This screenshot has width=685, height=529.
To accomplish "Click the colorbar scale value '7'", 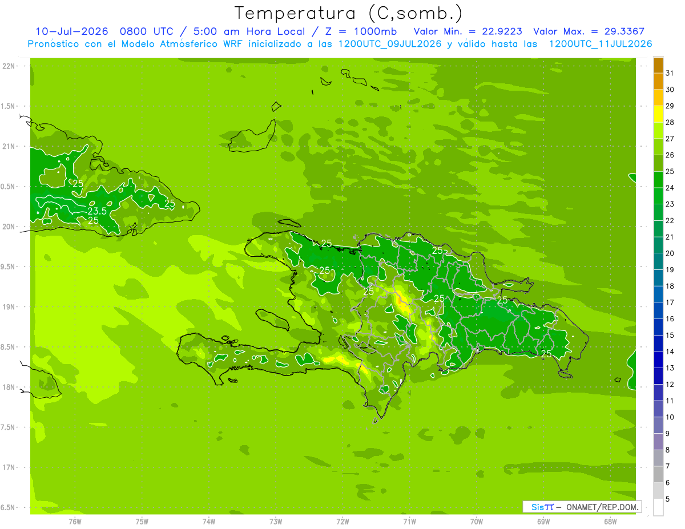I will (667, 466).
